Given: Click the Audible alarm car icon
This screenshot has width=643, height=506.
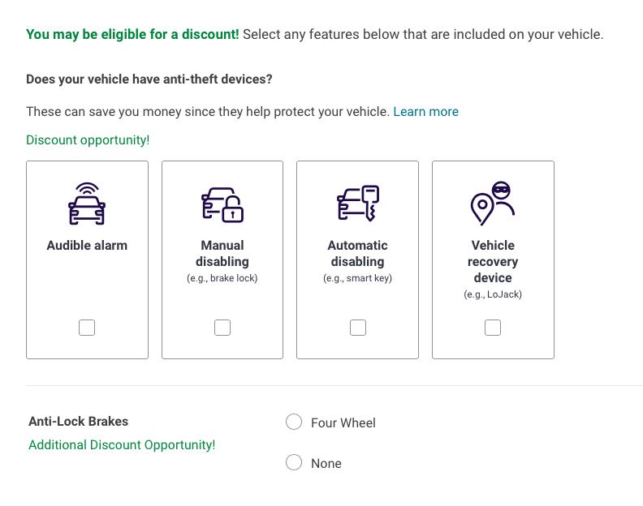Looking at the screenshot, I should (x=87, y=204).
